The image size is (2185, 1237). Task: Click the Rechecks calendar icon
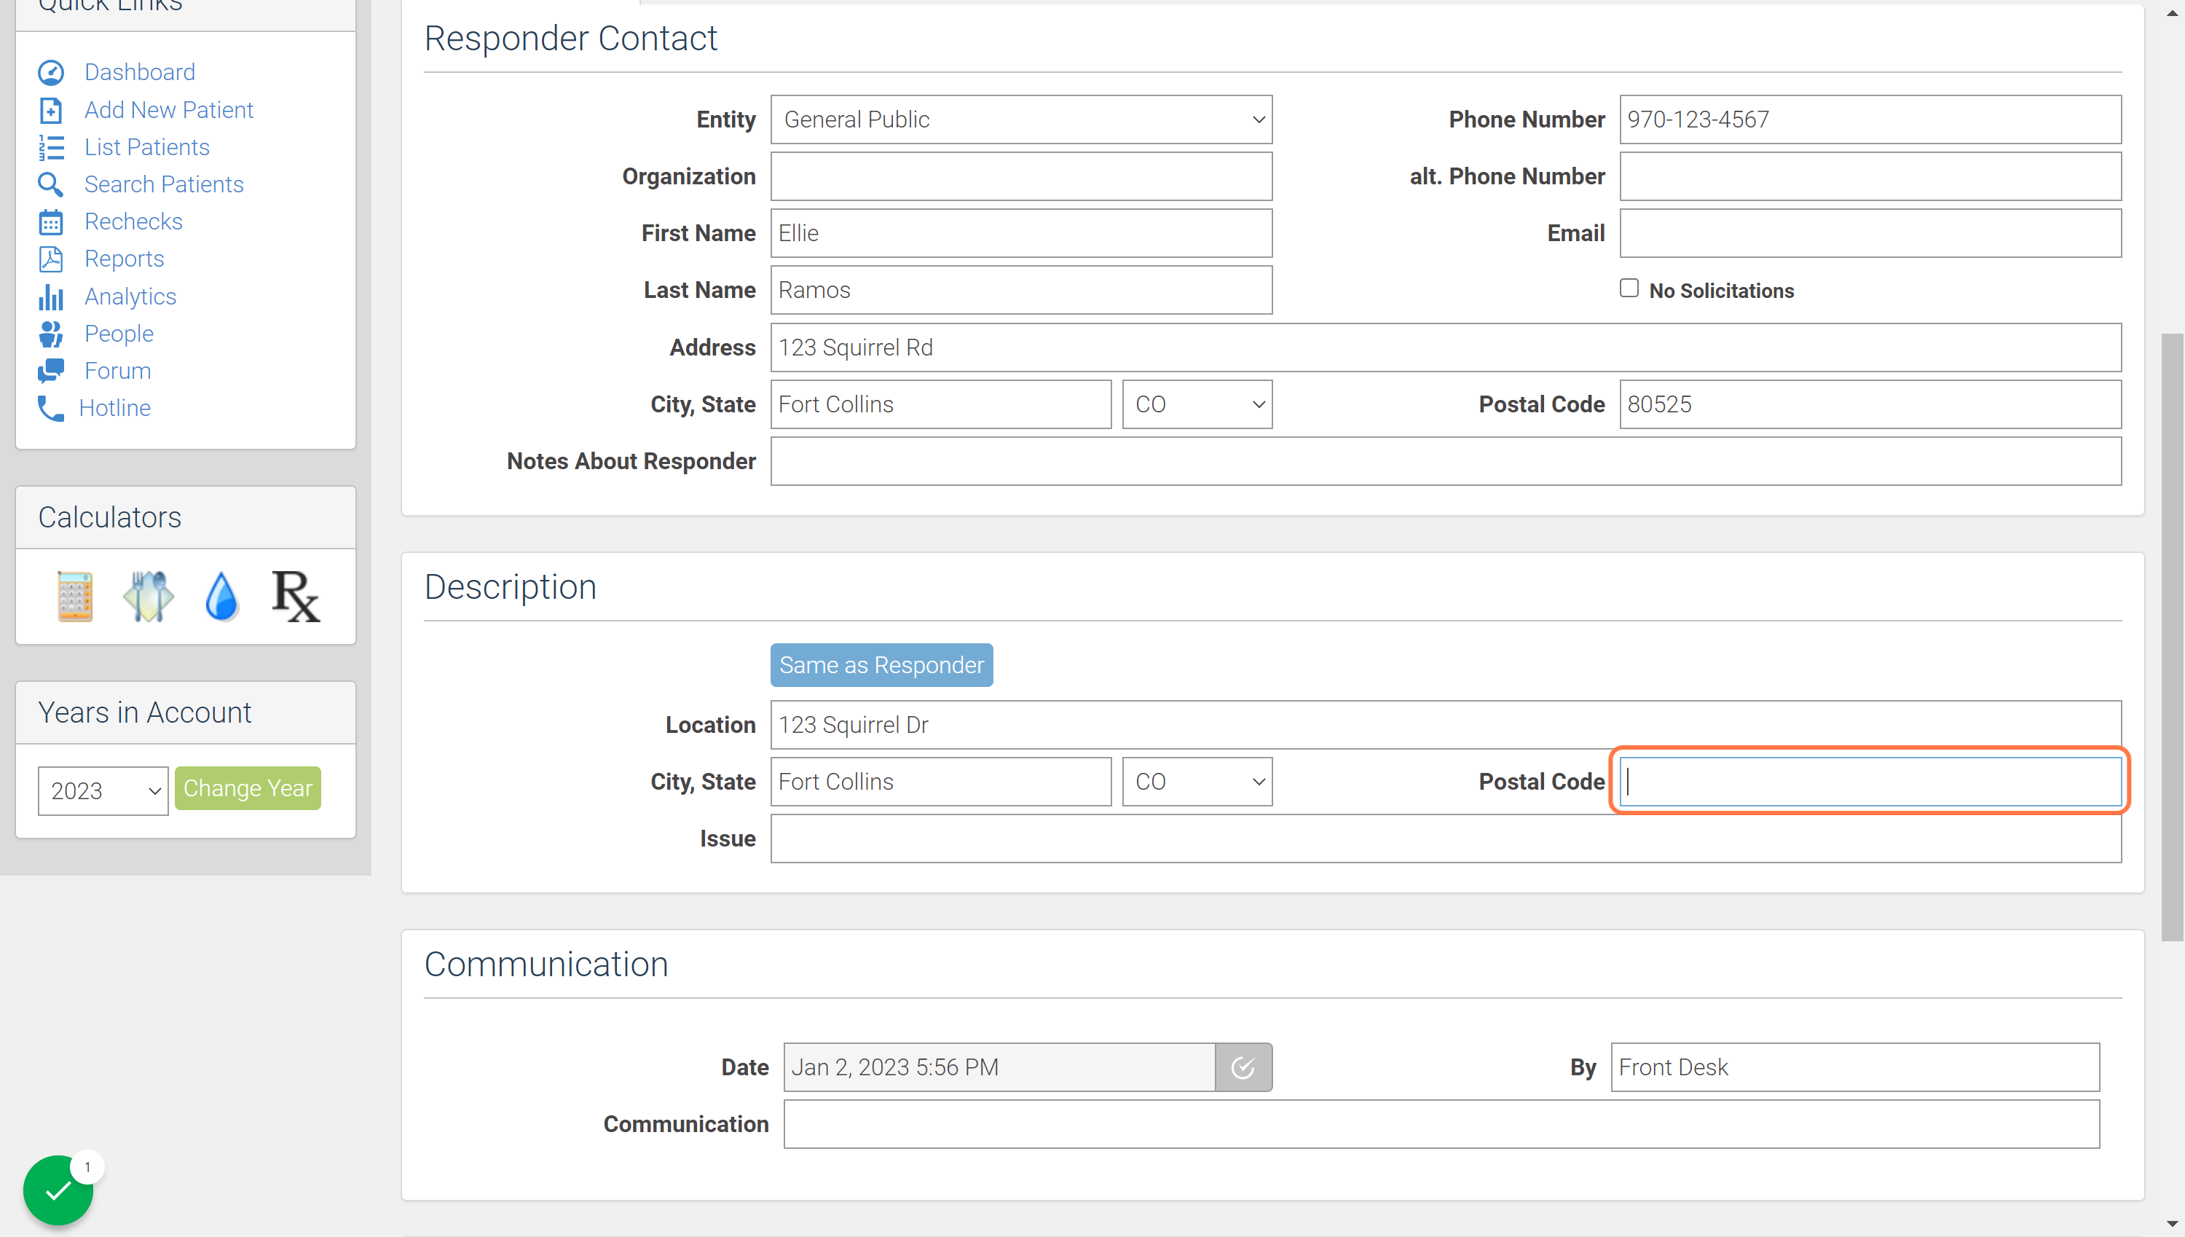[51, 221]
